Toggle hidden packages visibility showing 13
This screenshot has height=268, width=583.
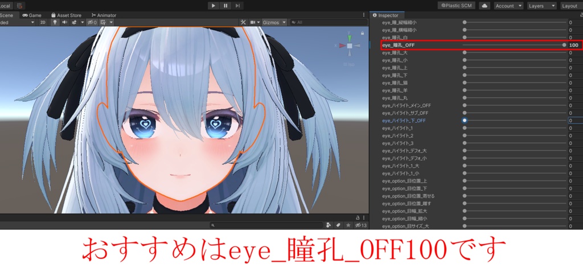click(x=360, y=225)
